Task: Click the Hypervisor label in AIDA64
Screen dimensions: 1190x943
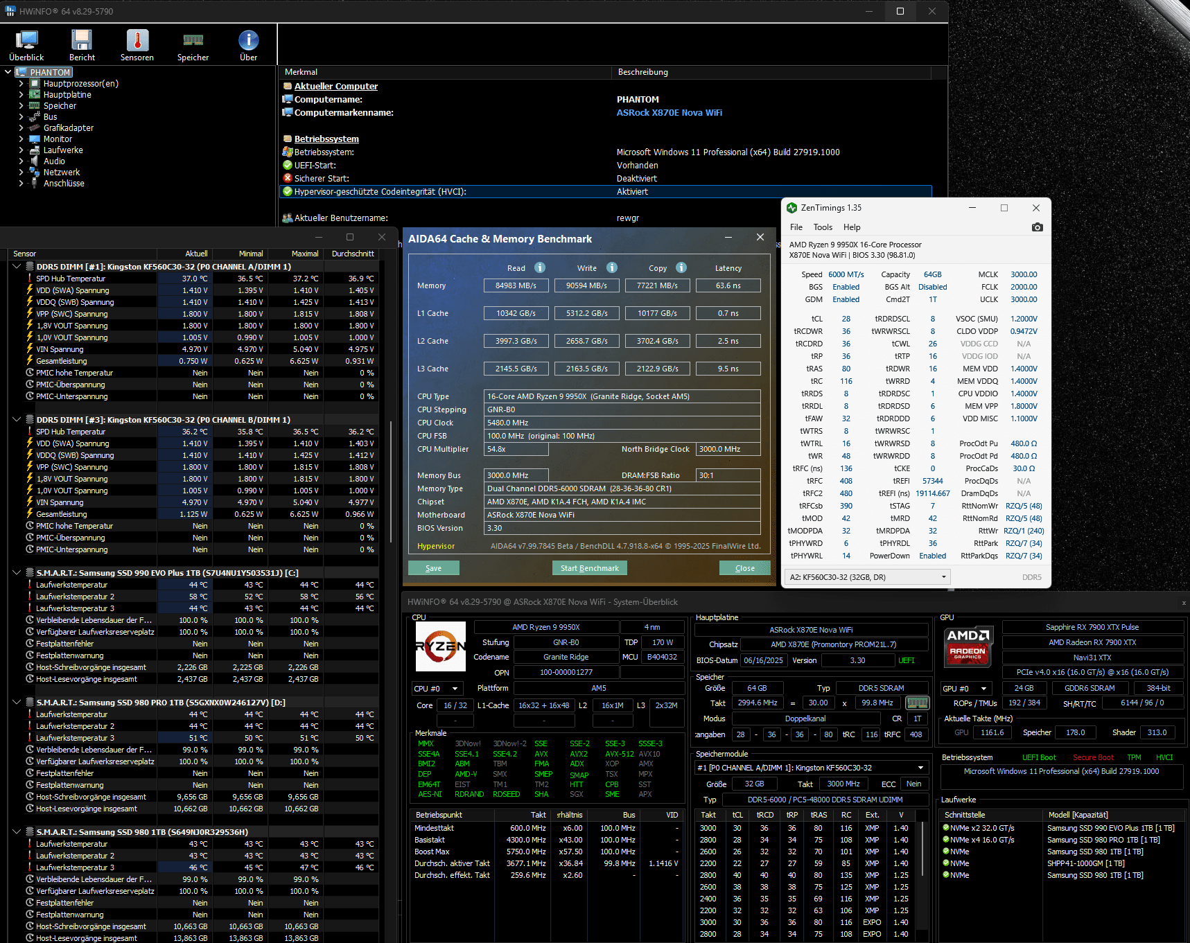Action: coord(436,546)
